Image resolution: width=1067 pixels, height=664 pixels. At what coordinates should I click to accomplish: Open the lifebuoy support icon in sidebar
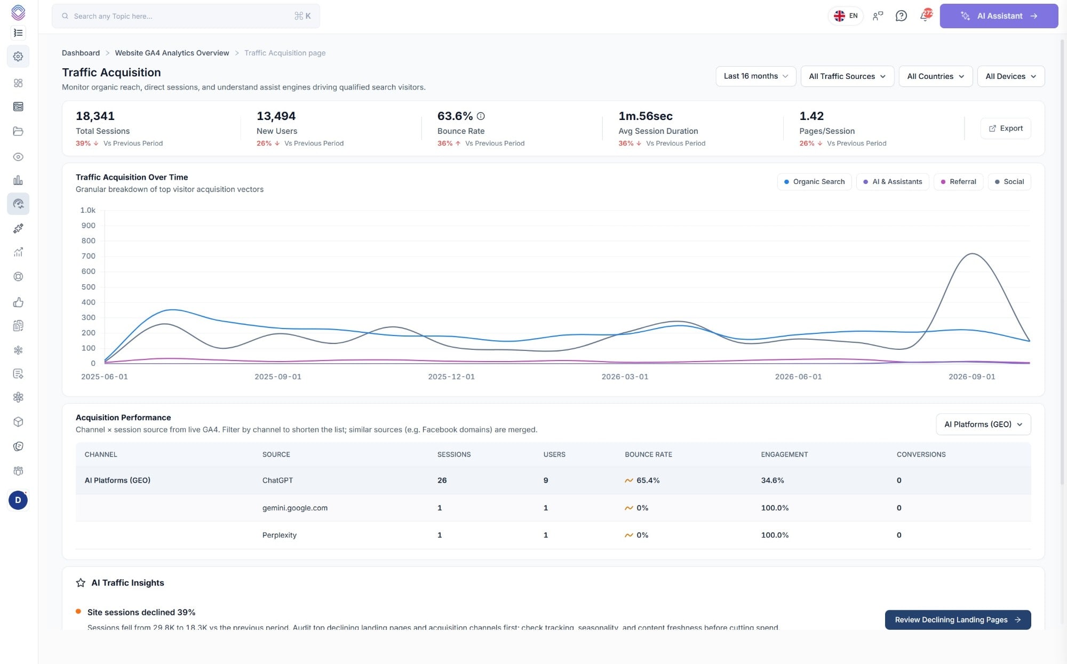[18, 277]
